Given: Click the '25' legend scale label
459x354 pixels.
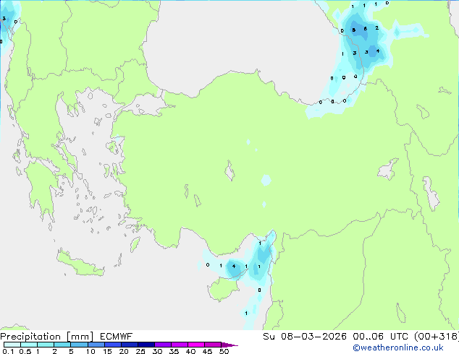Looking at the screenshot, I should click(x=140, y=351).
